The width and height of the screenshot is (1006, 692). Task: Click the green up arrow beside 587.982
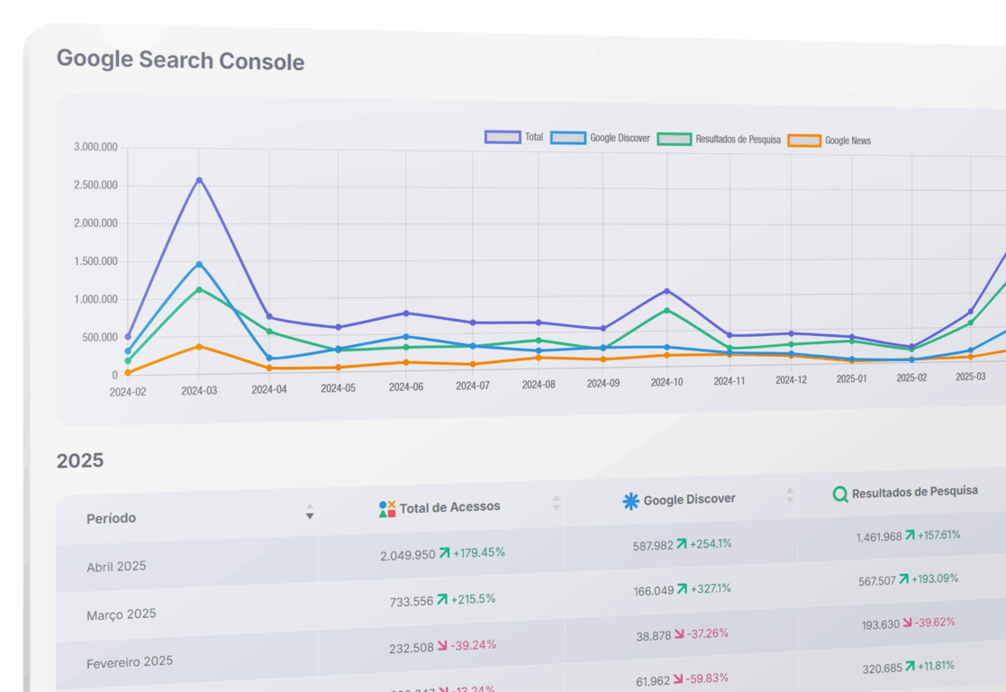[x=682, y=544]
